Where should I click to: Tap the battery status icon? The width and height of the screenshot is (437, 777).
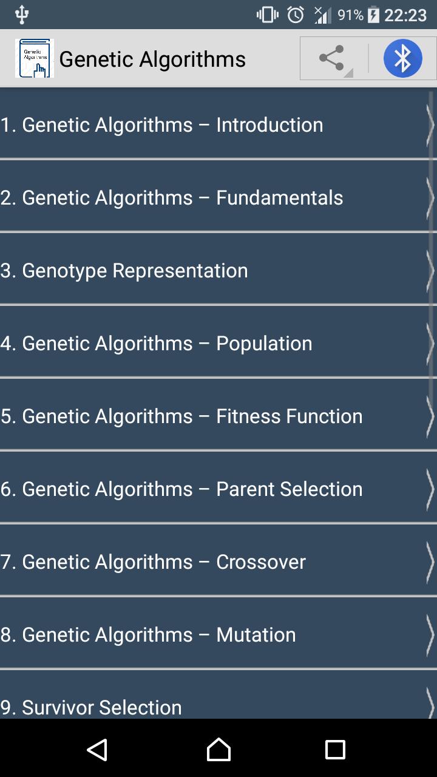pos(373,15)
